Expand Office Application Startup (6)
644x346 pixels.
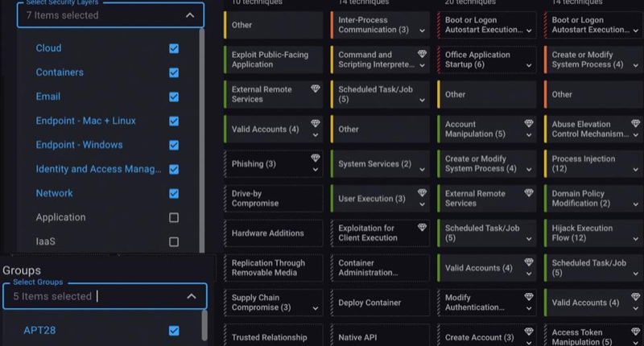click(529, 65)
